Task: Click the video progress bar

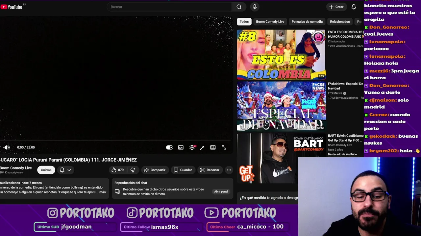Action: 116,141
